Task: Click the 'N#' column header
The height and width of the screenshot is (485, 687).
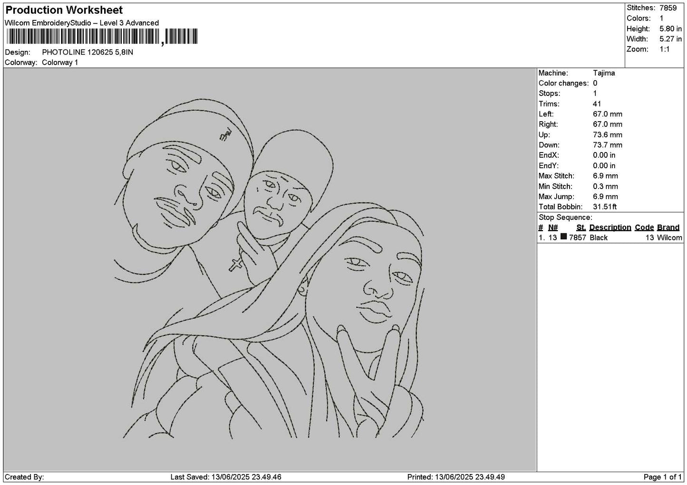Action: pos(553,228)
